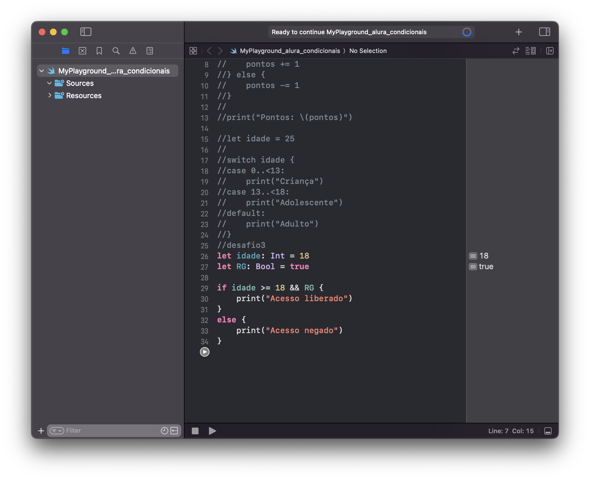Open the Issue navigator warning icon

133,51
